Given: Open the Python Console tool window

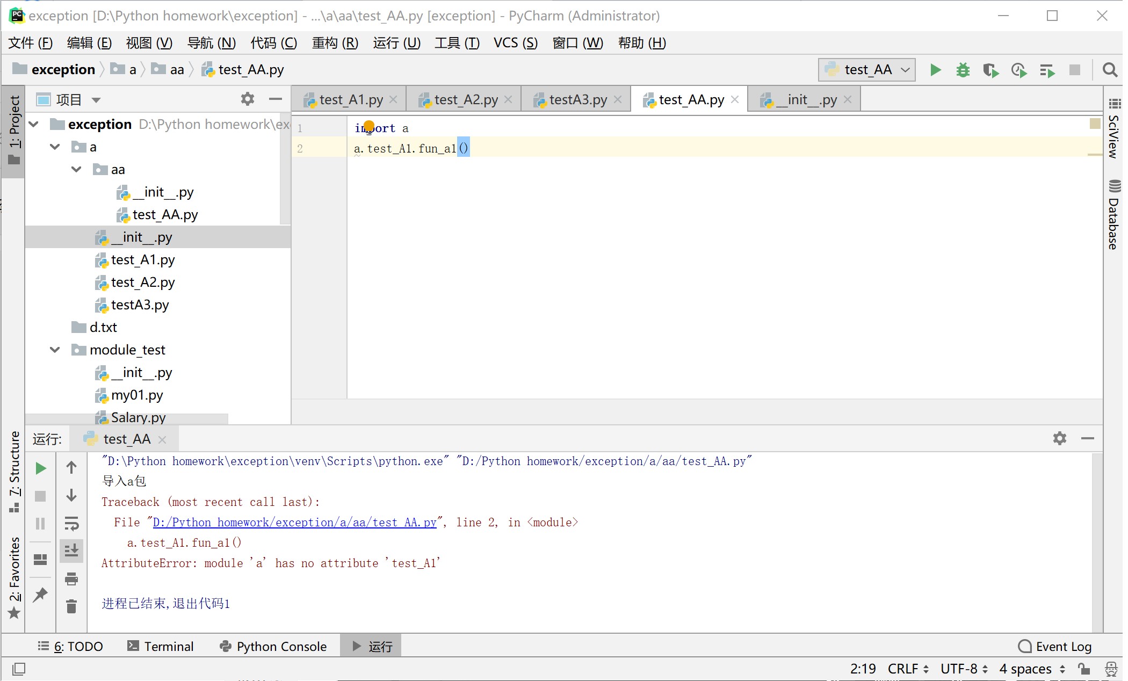Looking at the screenshot, I should (273, 646).
